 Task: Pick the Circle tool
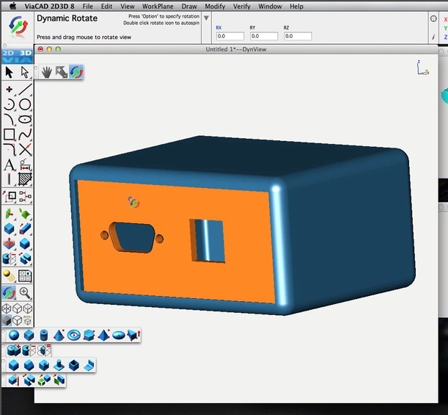(x=25, y=104)
